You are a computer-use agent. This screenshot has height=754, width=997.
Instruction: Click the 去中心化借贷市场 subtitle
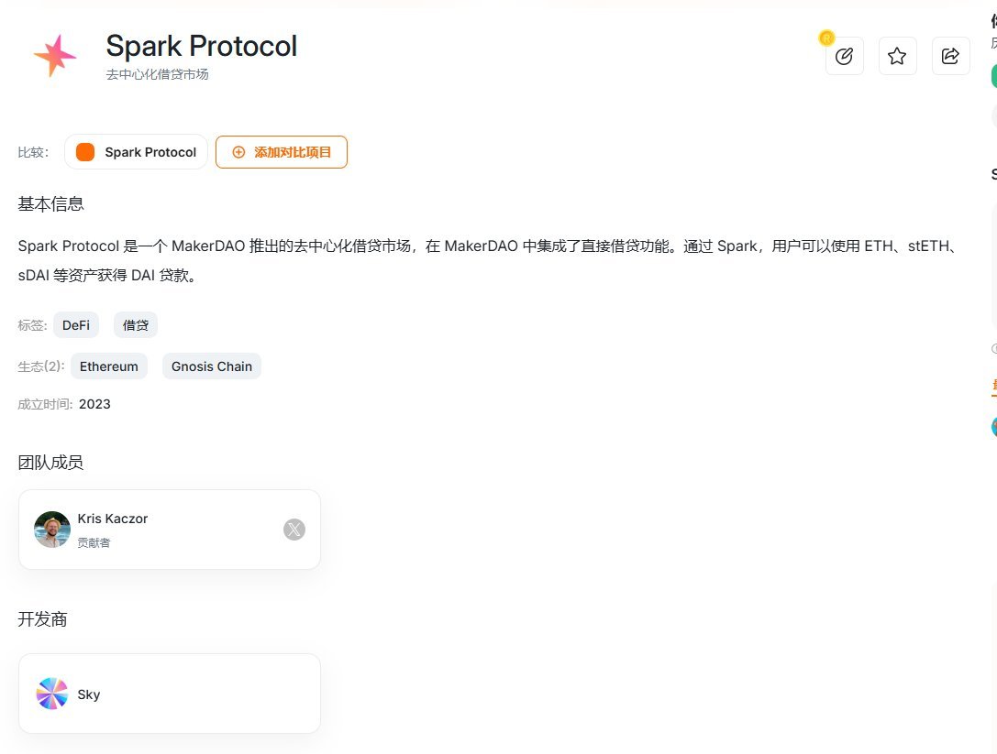pos(157,74)
